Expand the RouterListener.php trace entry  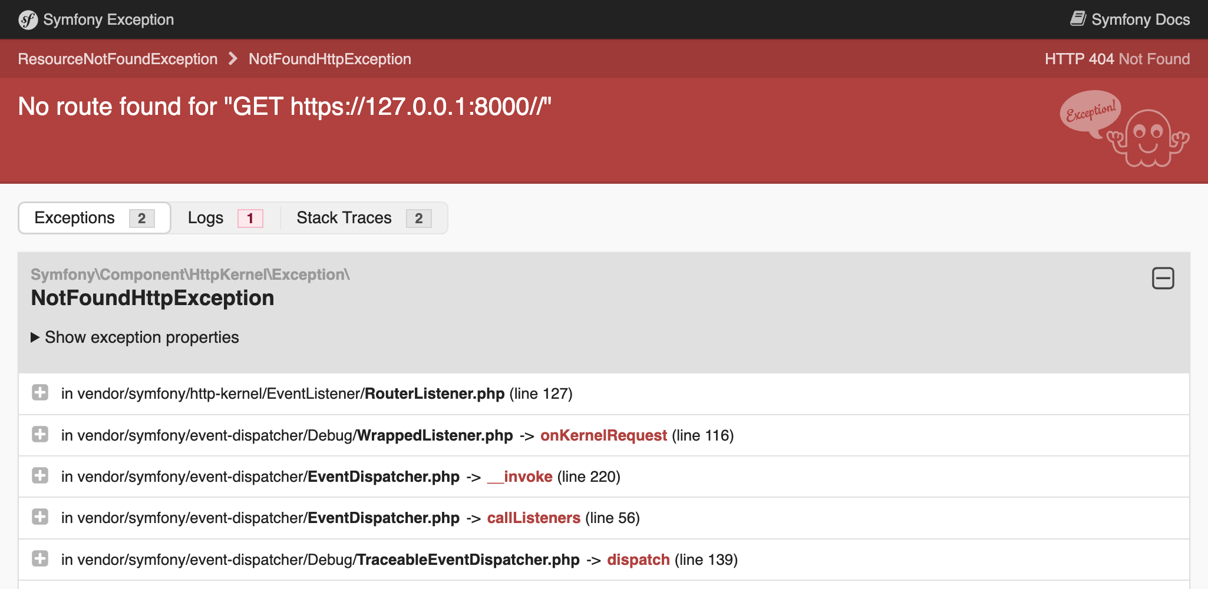(39, 393)
